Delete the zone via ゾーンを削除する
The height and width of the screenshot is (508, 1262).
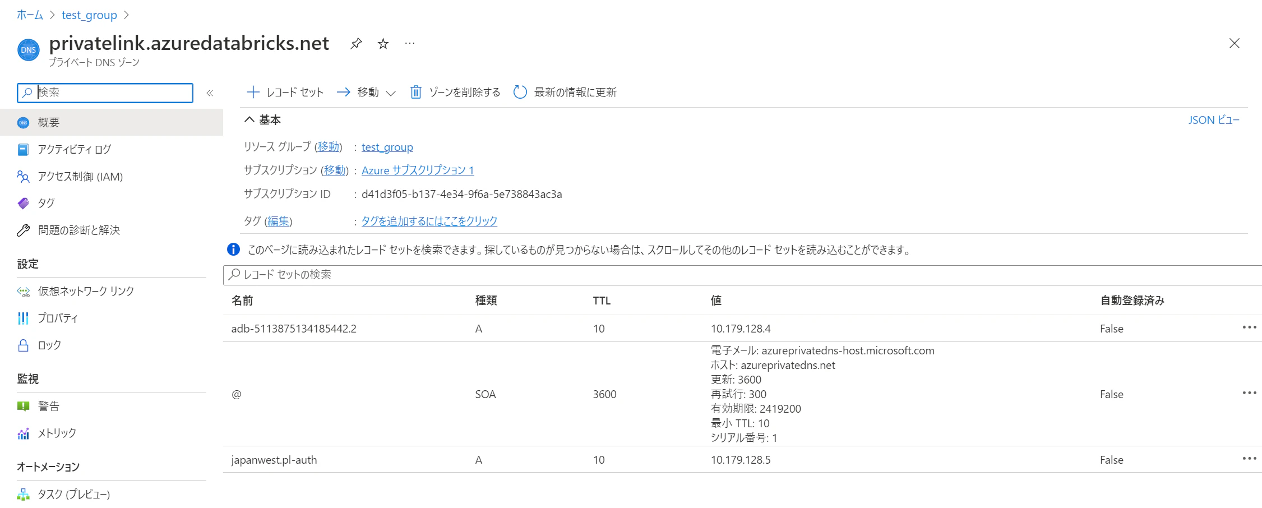pos(455,92)
